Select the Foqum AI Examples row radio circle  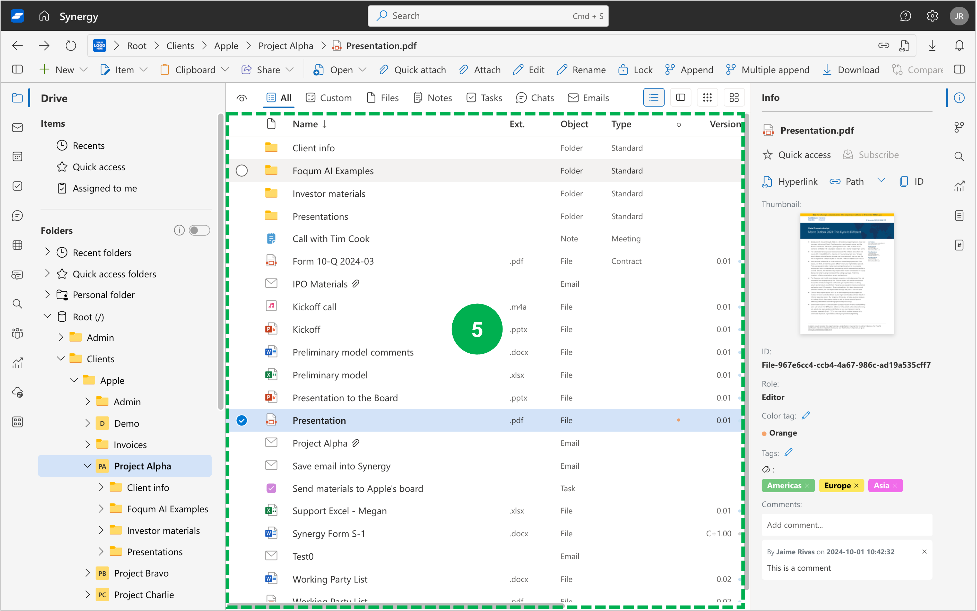[242, 171]
